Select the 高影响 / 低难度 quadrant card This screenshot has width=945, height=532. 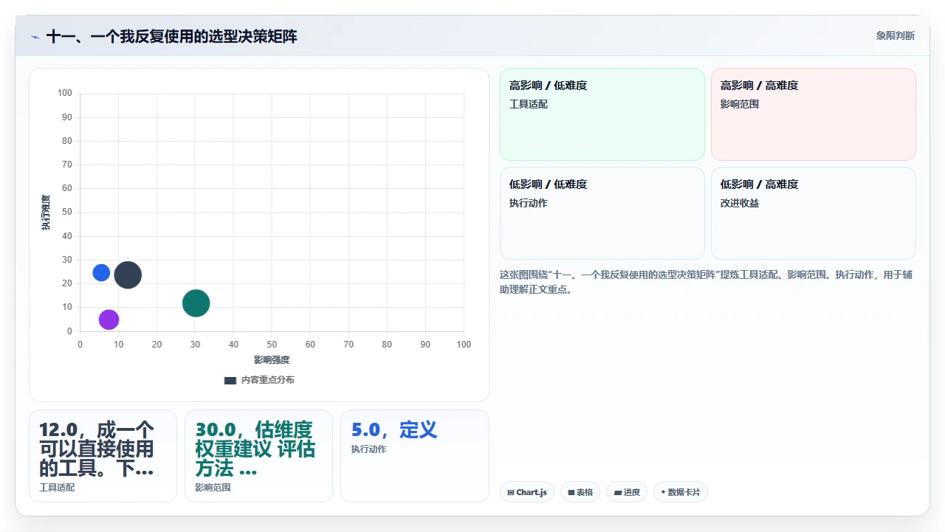click(602, 114)
